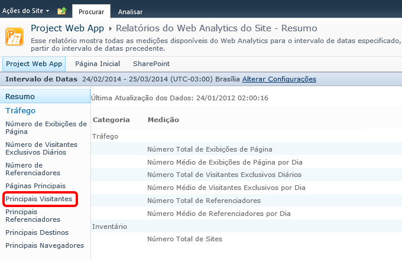Open Número de Visitantes Exclusivos Diários report
402x259 pixels.
[x=41, y=149]
